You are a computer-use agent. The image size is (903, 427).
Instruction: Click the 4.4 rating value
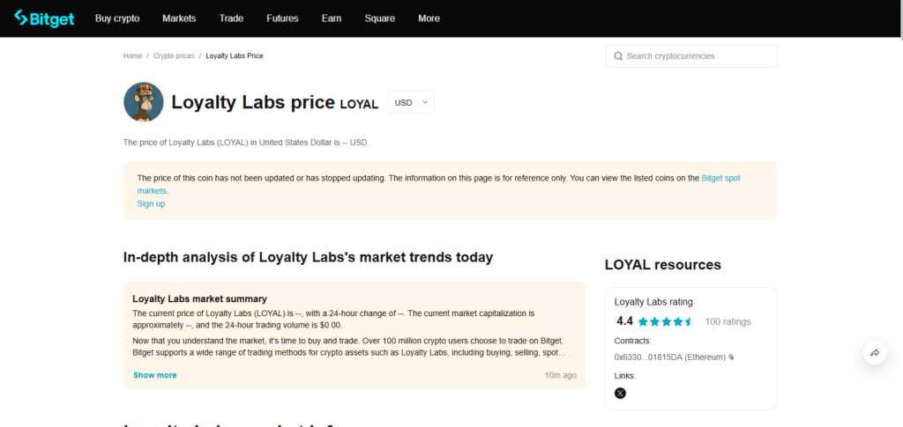point(624,321)
